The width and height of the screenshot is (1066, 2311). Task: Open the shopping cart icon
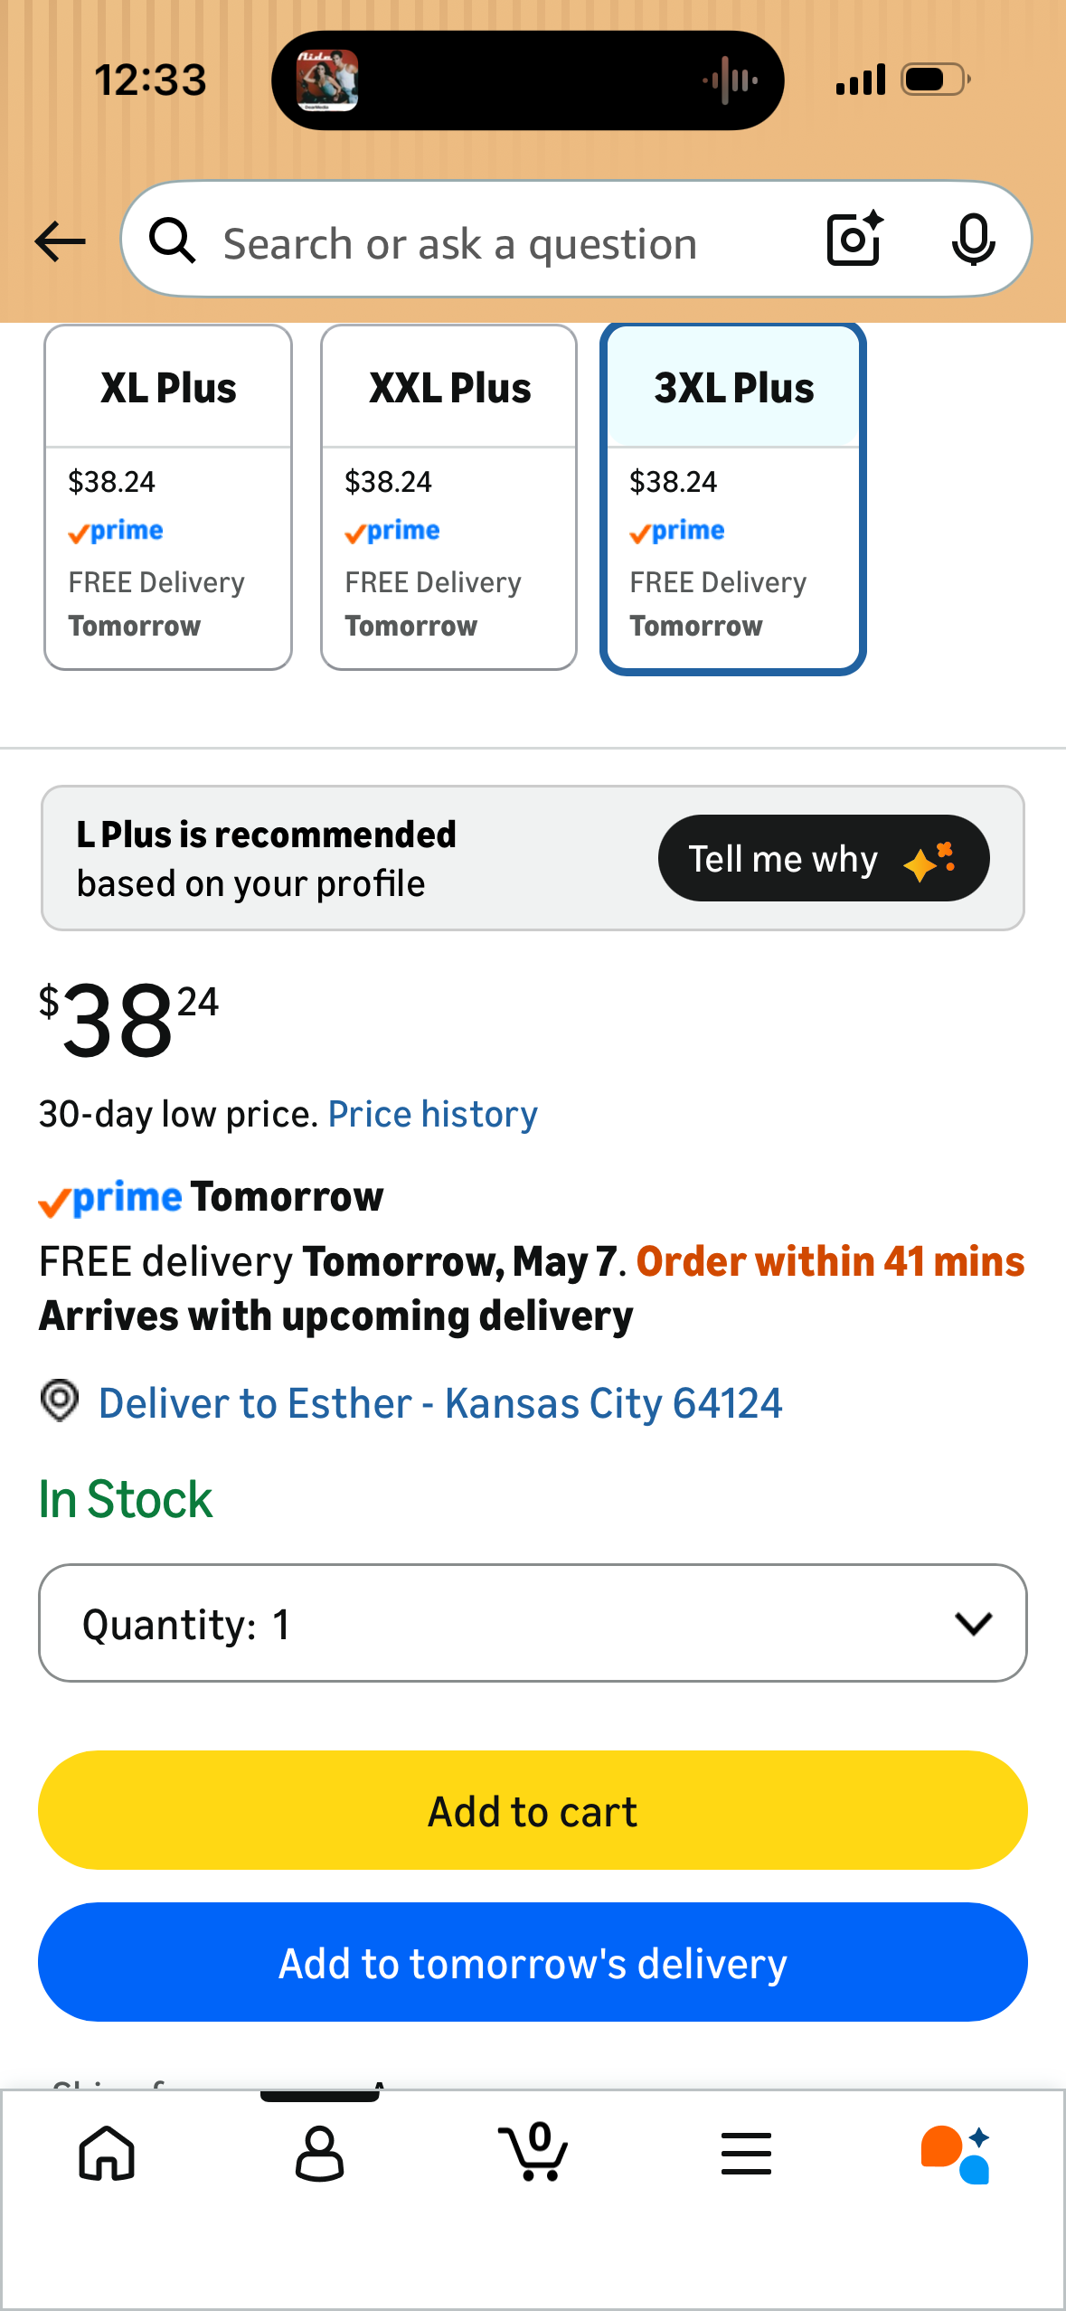[533, 2151]
